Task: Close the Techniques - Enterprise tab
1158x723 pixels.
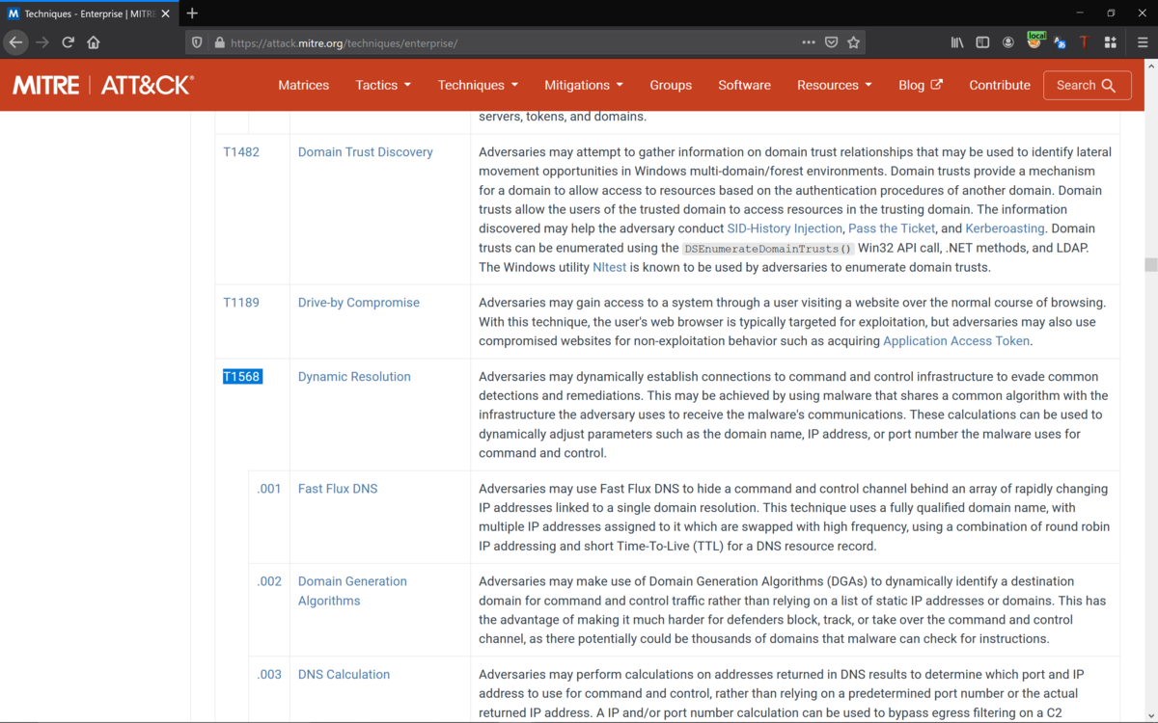Action: tap(165, 13)
